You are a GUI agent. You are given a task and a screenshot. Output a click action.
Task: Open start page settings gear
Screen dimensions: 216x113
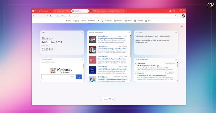(x=182, y=26)
